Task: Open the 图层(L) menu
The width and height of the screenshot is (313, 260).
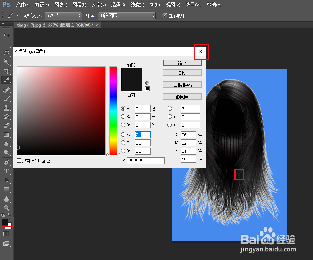Action: tap(80, 4)
